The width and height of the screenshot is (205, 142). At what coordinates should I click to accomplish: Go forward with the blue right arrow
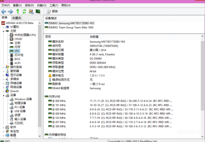click(x=11, y=12)
